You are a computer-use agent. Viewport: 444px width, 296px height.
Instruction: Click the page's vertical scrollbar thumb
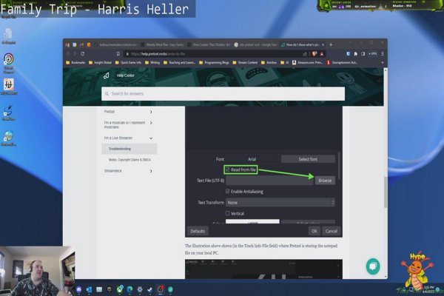point(386,192)
